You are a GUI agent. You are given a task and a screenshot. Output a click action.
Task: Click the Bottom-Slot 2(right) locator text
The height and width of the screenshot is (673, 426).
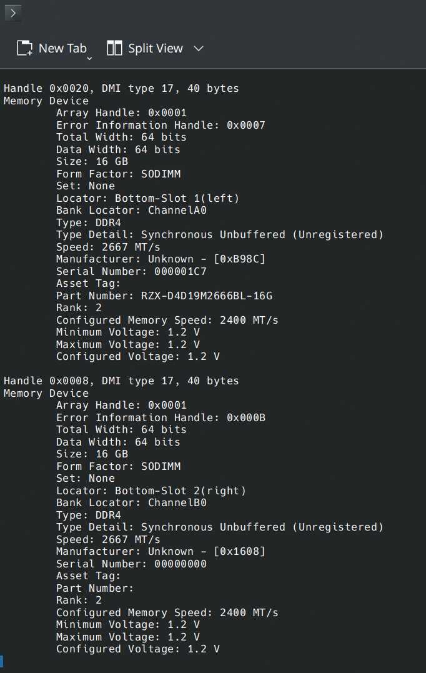click(x=181, y=491)
